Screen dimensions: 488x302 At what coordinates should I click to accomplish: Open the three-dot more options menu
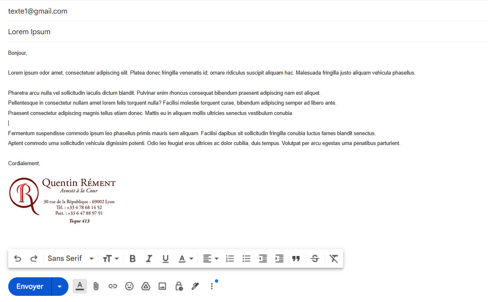[212, 286]
